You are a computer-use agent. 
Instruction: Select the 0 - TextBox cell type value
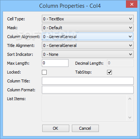[53, 19]
